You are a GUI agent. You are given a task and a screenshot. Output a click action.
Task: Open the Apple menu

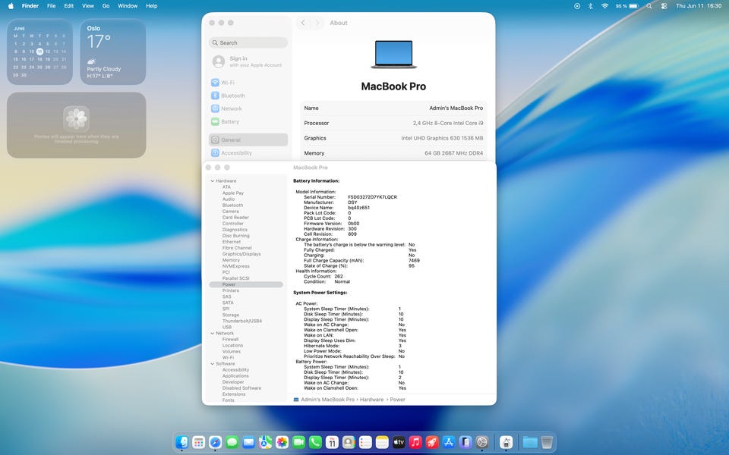click(x=11, y=6)
